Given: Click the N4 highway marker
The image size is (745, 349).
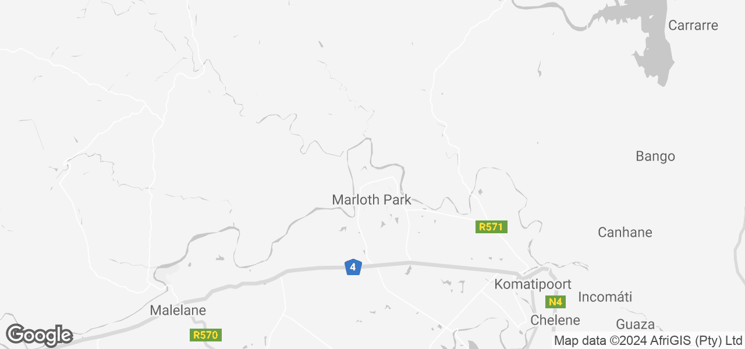Looking at the screenshot, I should coord(555,302).
